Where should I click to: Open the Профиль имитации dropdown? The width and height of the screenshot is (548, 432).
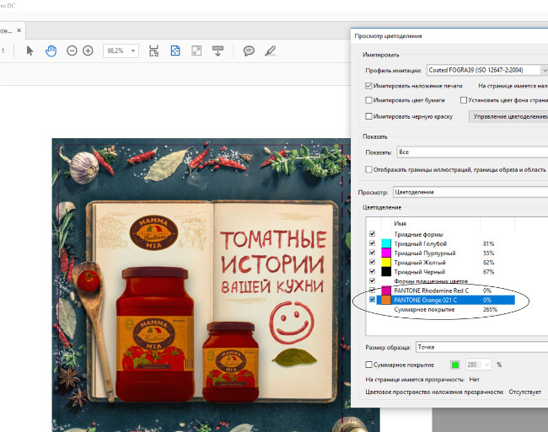486,70
